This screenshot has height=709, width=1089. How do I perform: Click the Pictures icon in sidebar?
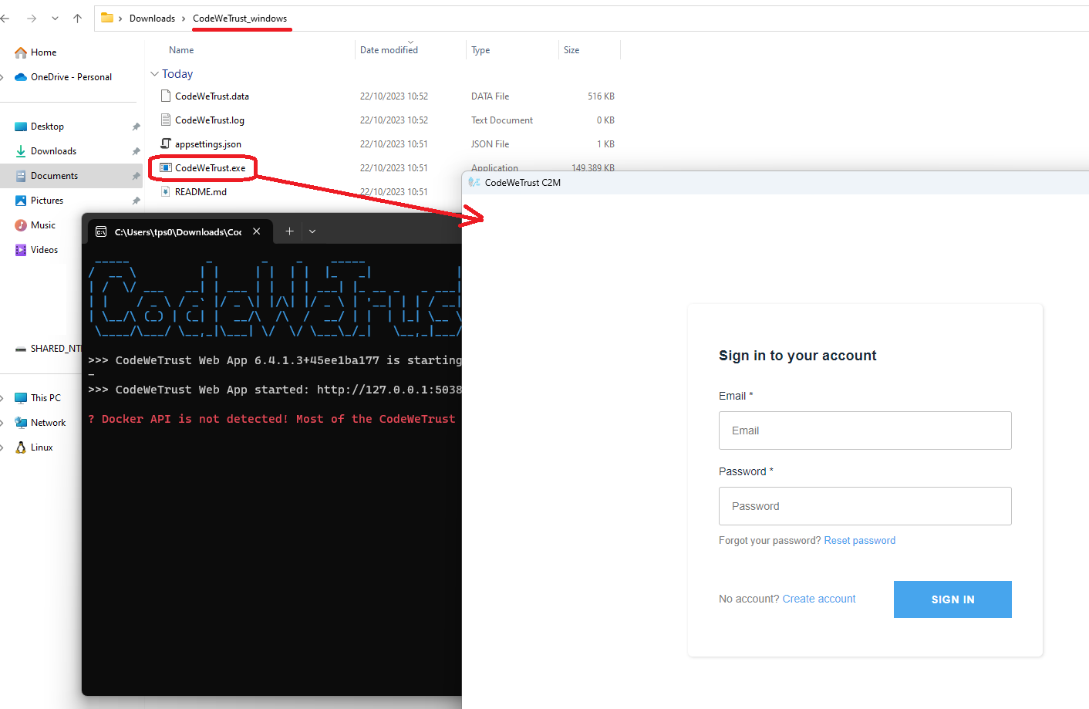(x=21, y=201)
